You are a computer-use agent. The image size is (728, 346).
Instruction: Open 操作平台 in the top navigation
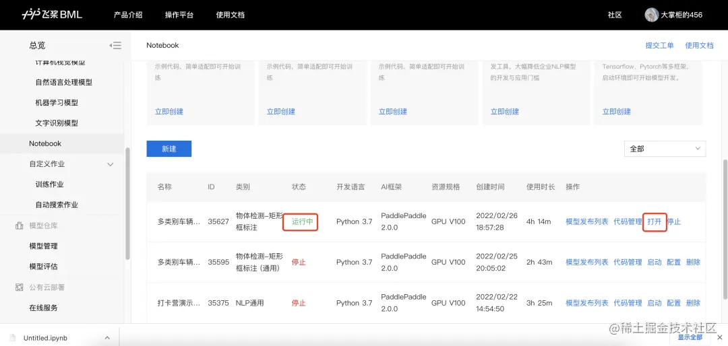(x=179, y=15)
